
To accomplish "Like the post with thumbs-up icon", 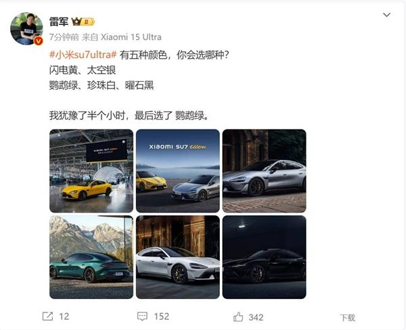I will pyautogui.click(x=238, y=317).
